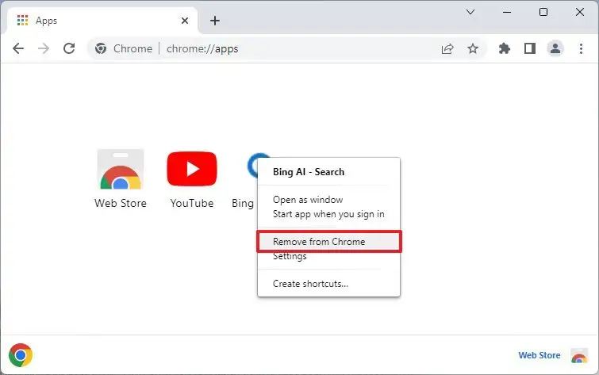This screenshot has width=599, height=375.
Task: Choose Remove from Chrome
Action: tap(329, 241)
